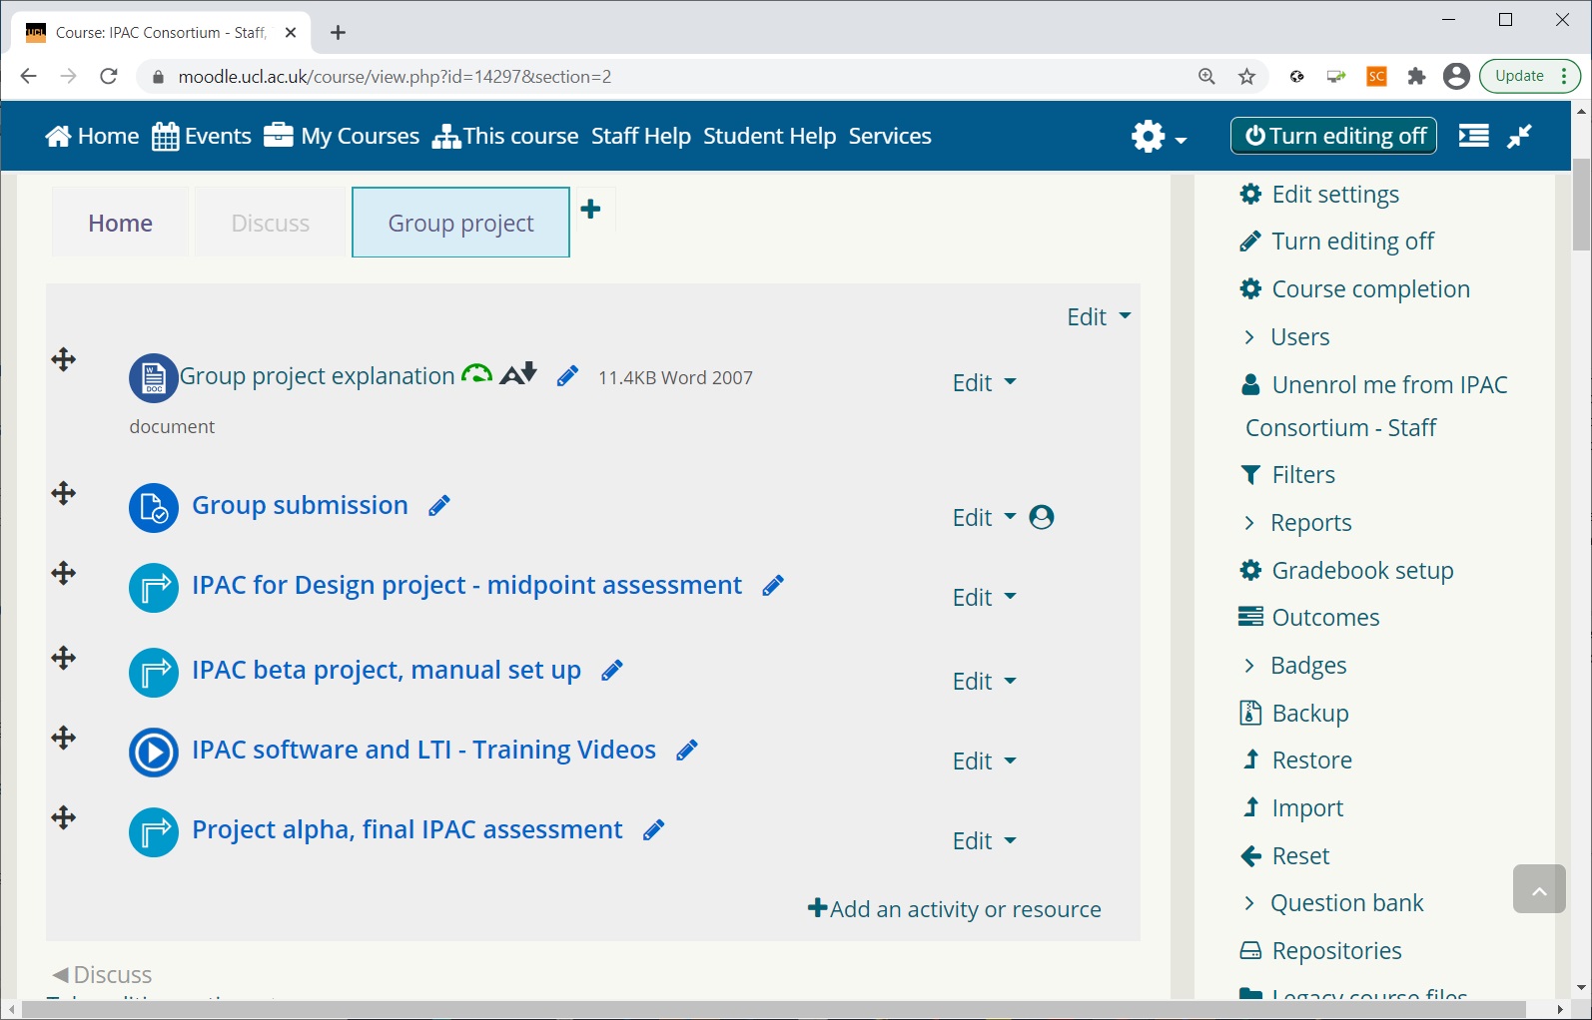Open My Courses in the navigation bar
This screenshot has height=1020, width=1592.
(342, 136)
